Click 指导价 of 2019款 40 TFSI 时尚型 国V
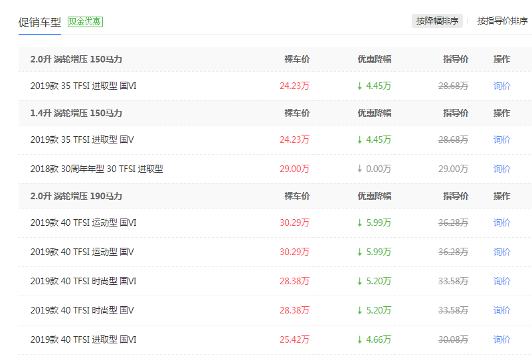The height and width of the screenshot is (358, 532). point(453,310)
